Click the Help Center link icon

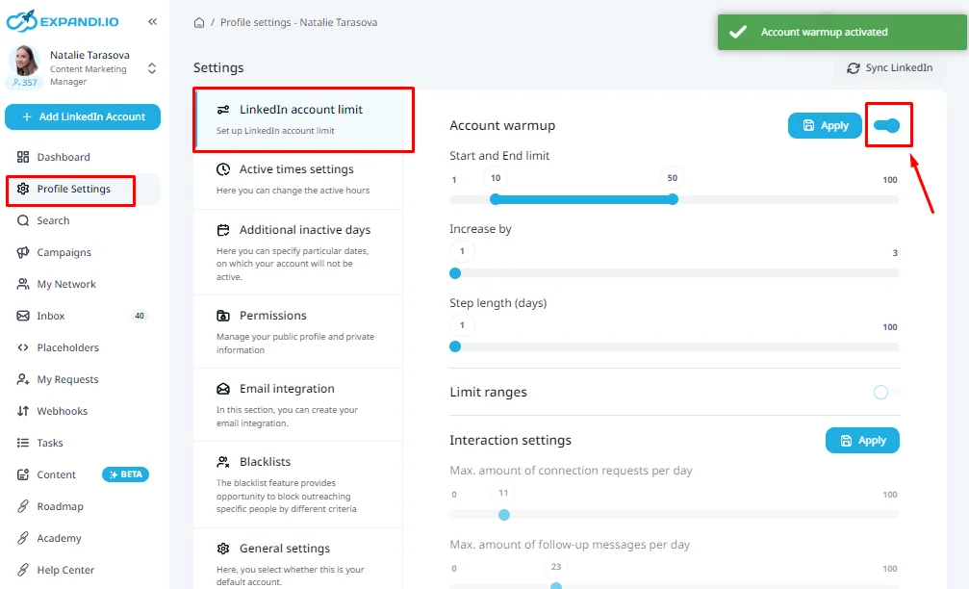point(23,570)
